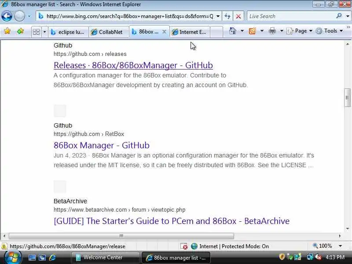Click the 100% zoom level button
Image resolution: width=352 pixels, height=264 pixels.
coord(323,246)
